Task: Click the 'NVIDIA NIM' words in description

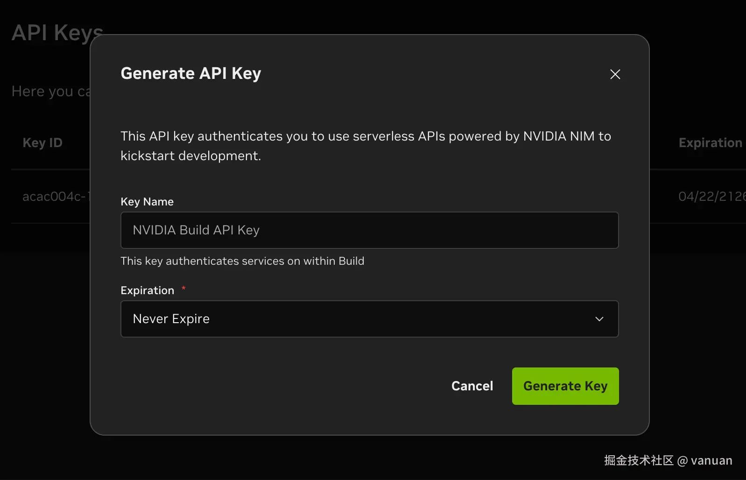Action: [559, 136]
